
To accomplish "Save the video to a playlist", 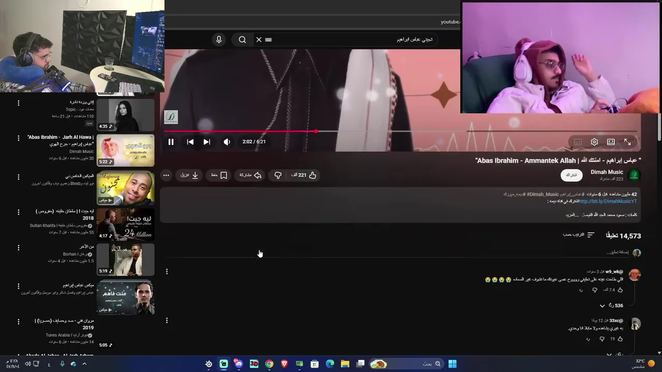I will pyautogui.click(x=219, y=175).
